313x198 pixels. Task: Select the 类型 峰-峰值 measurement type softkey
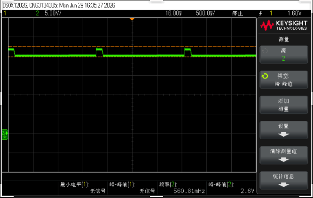click(284, 80)
